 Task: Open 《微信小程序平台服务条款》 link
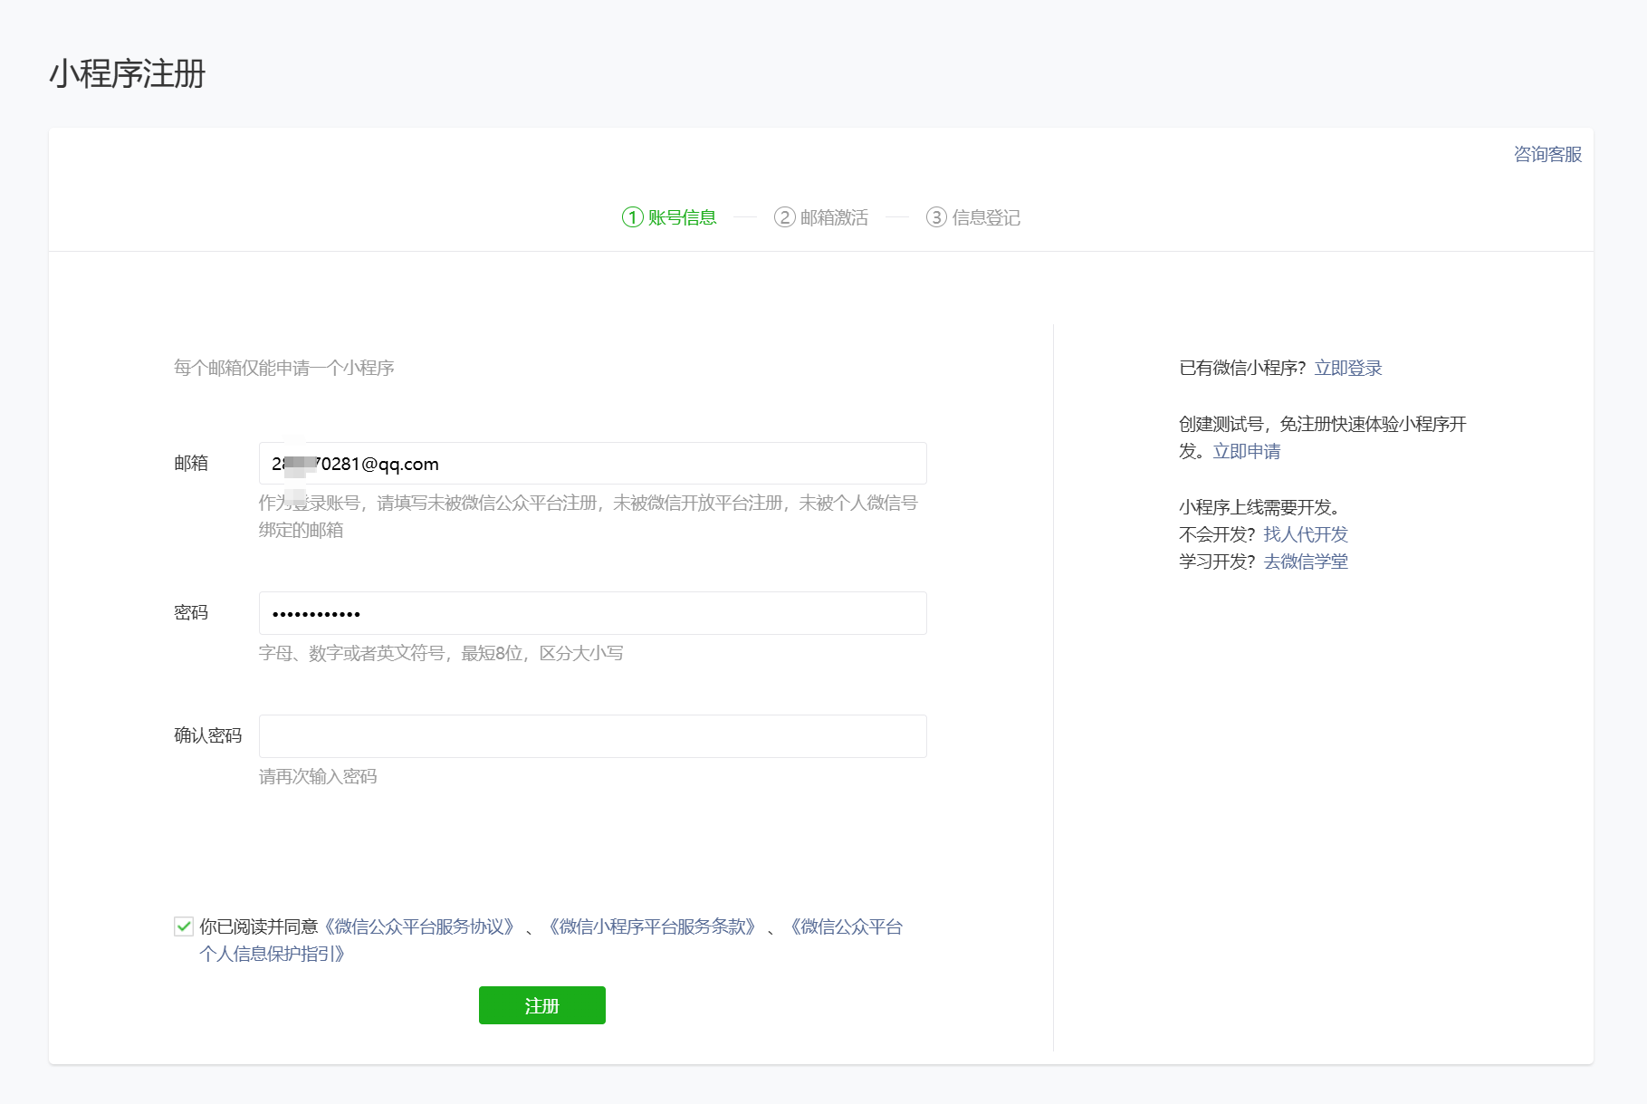click(x=652, y=926)
